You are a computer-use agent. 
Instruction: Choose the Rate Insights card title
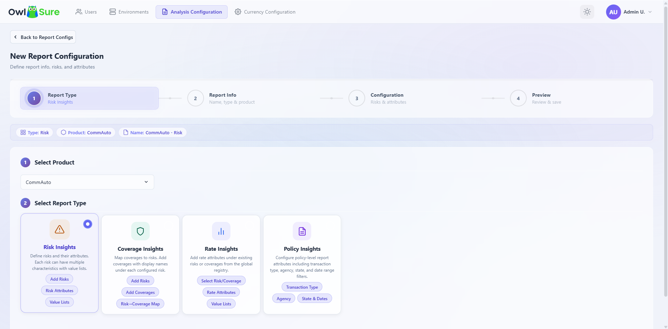point(221,249)
